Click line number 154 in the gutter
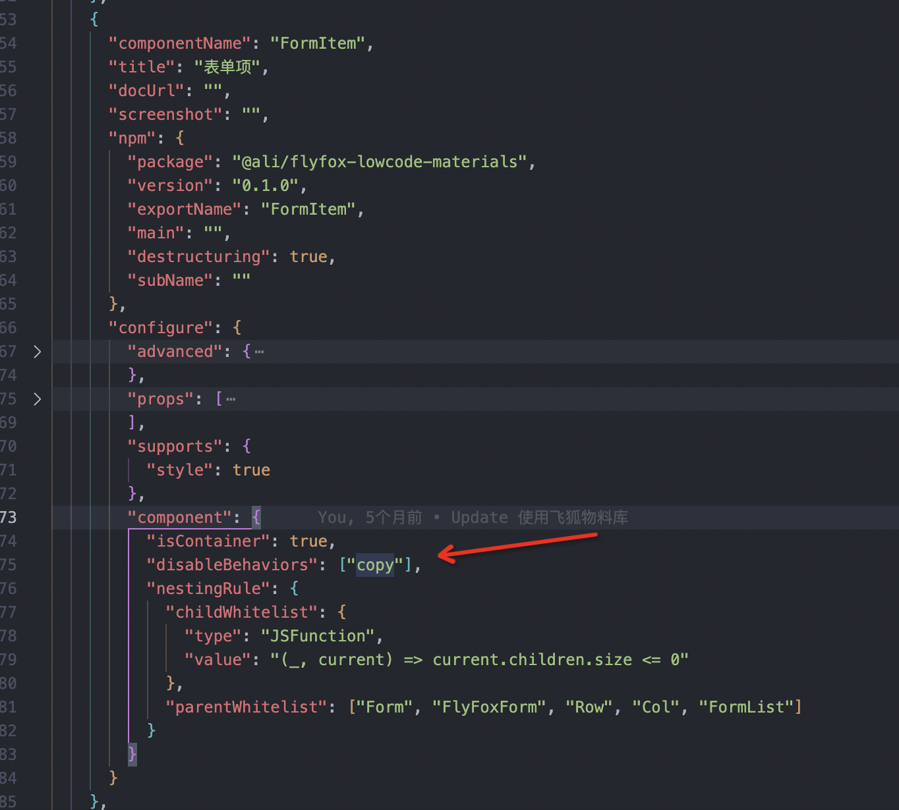 pos(9,43)
